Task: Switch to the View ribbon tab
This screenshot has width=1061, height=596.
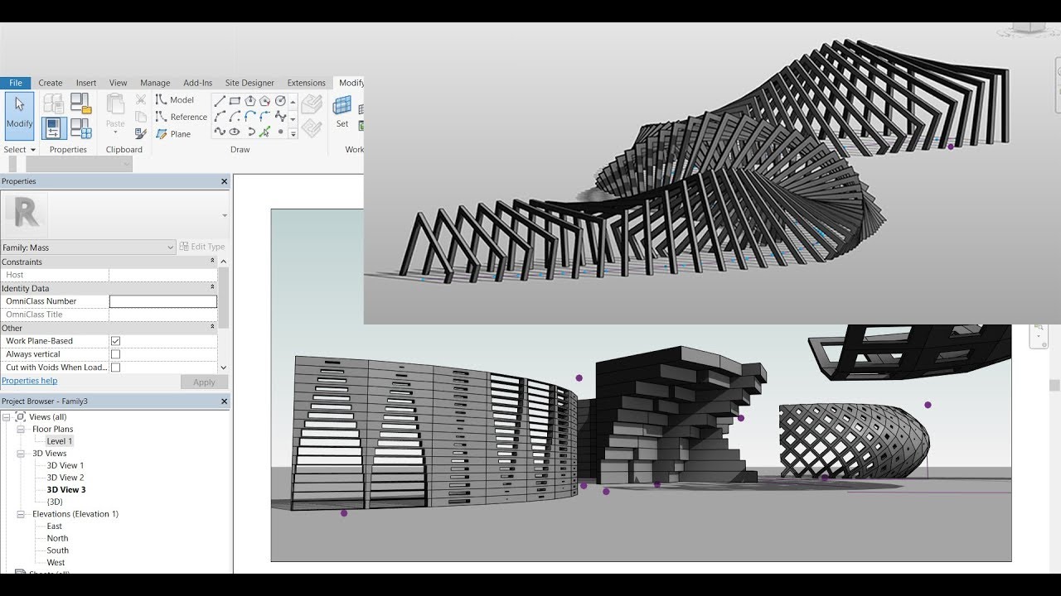Action: [119, 83]
